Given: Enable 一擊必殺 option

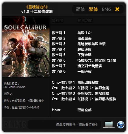Looking at the screenshot, I should tap(84, 71).
